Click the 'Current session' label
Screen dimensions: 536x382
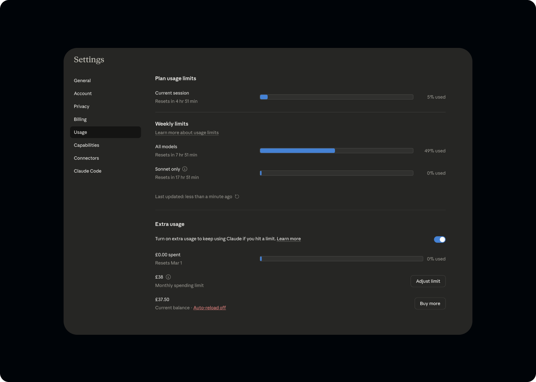172,93
